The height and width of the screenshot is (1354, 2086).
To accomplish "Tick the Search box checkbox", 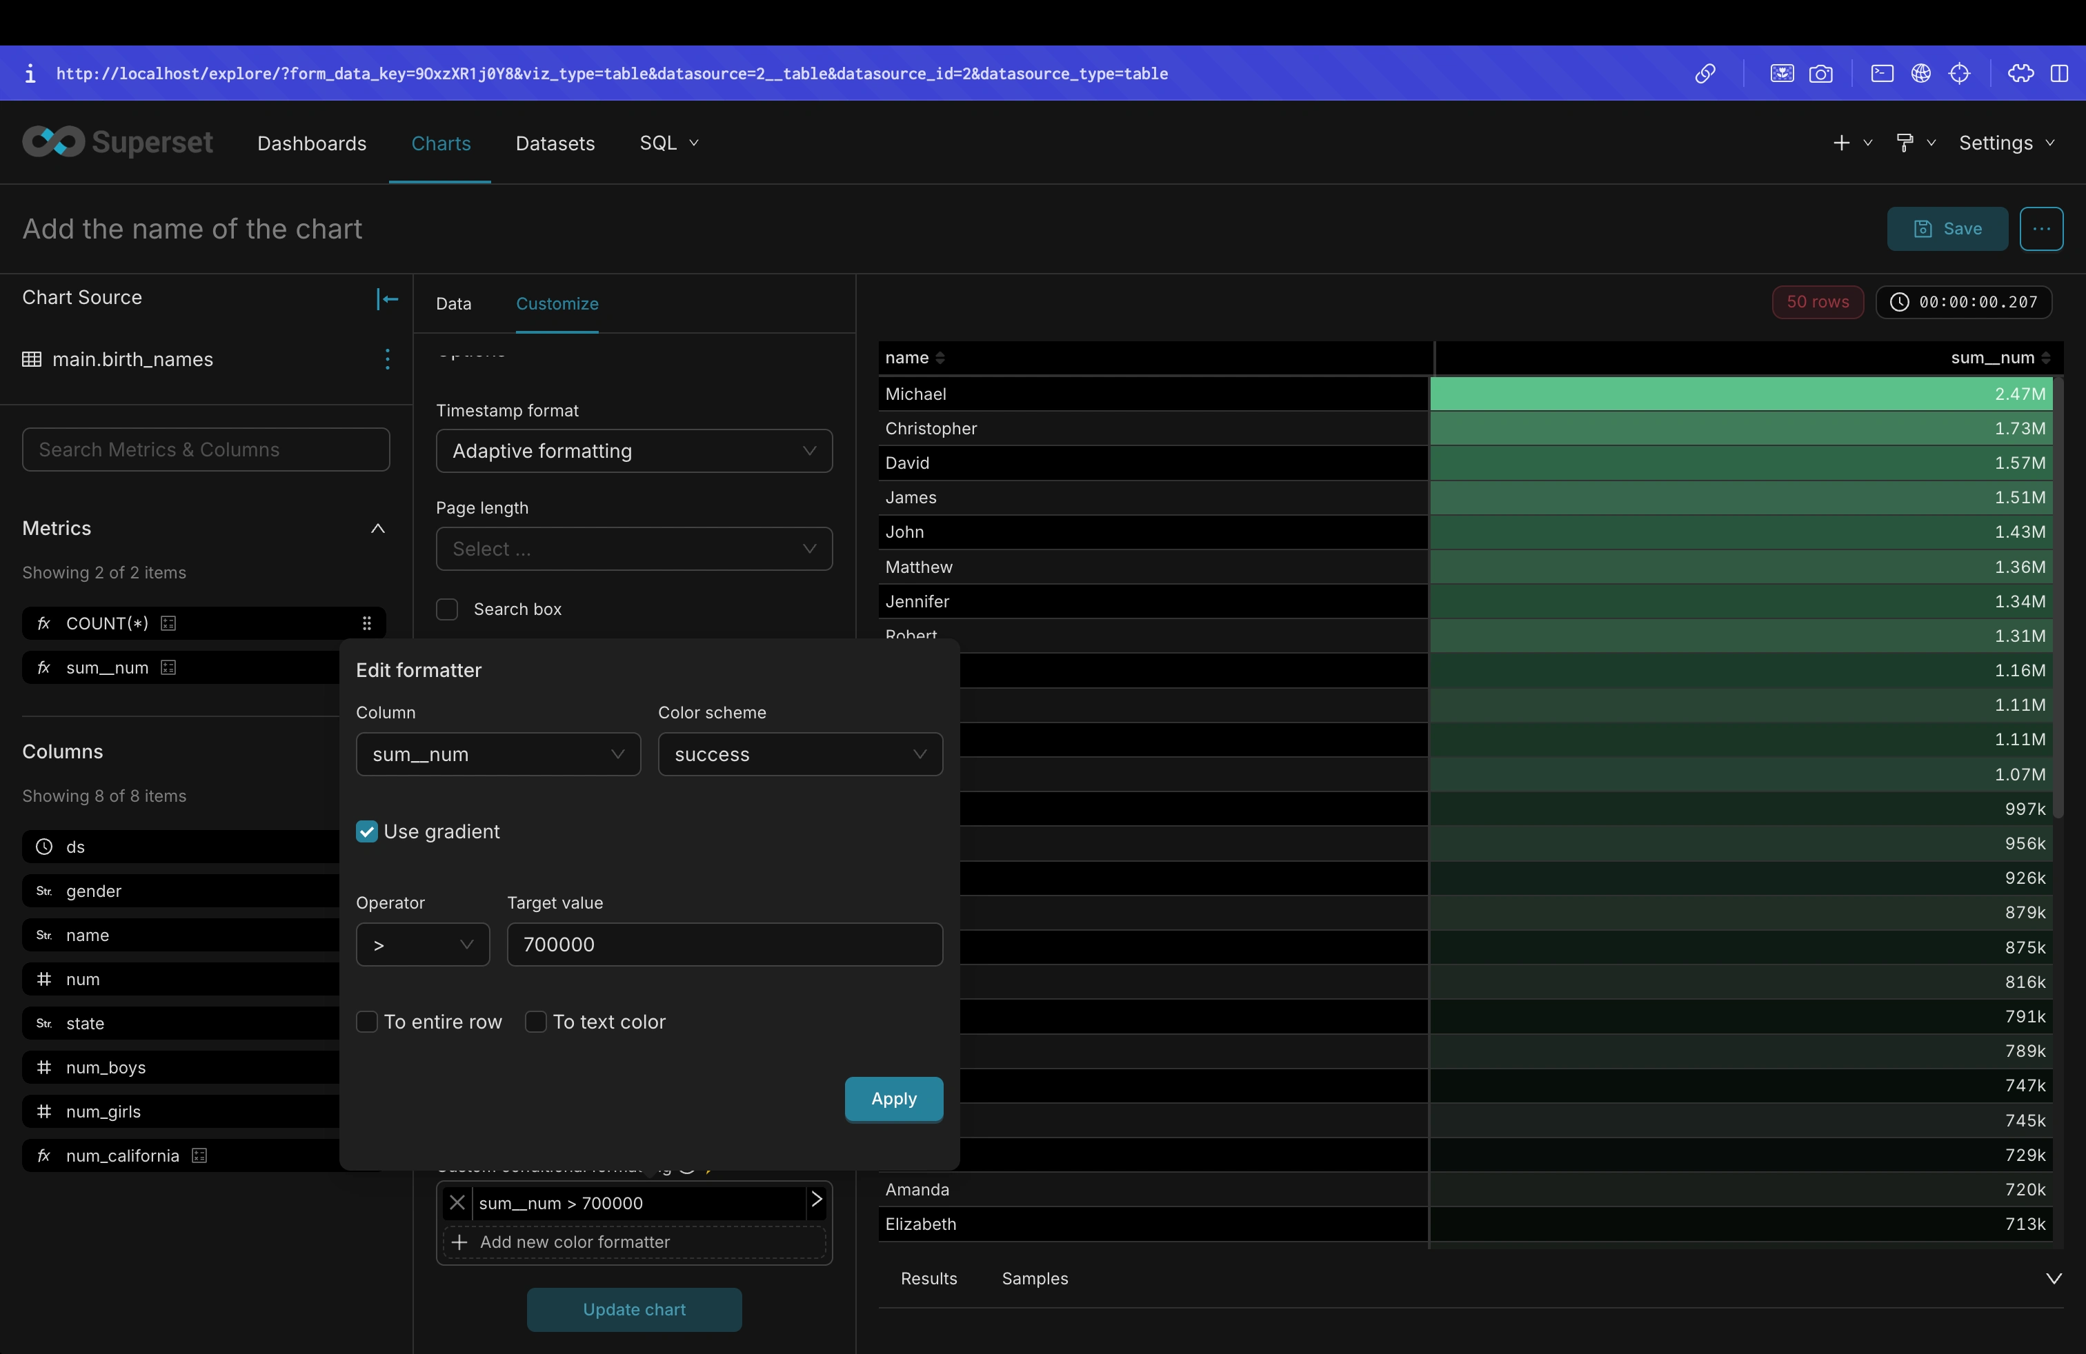I will click(x=447, y=609).
